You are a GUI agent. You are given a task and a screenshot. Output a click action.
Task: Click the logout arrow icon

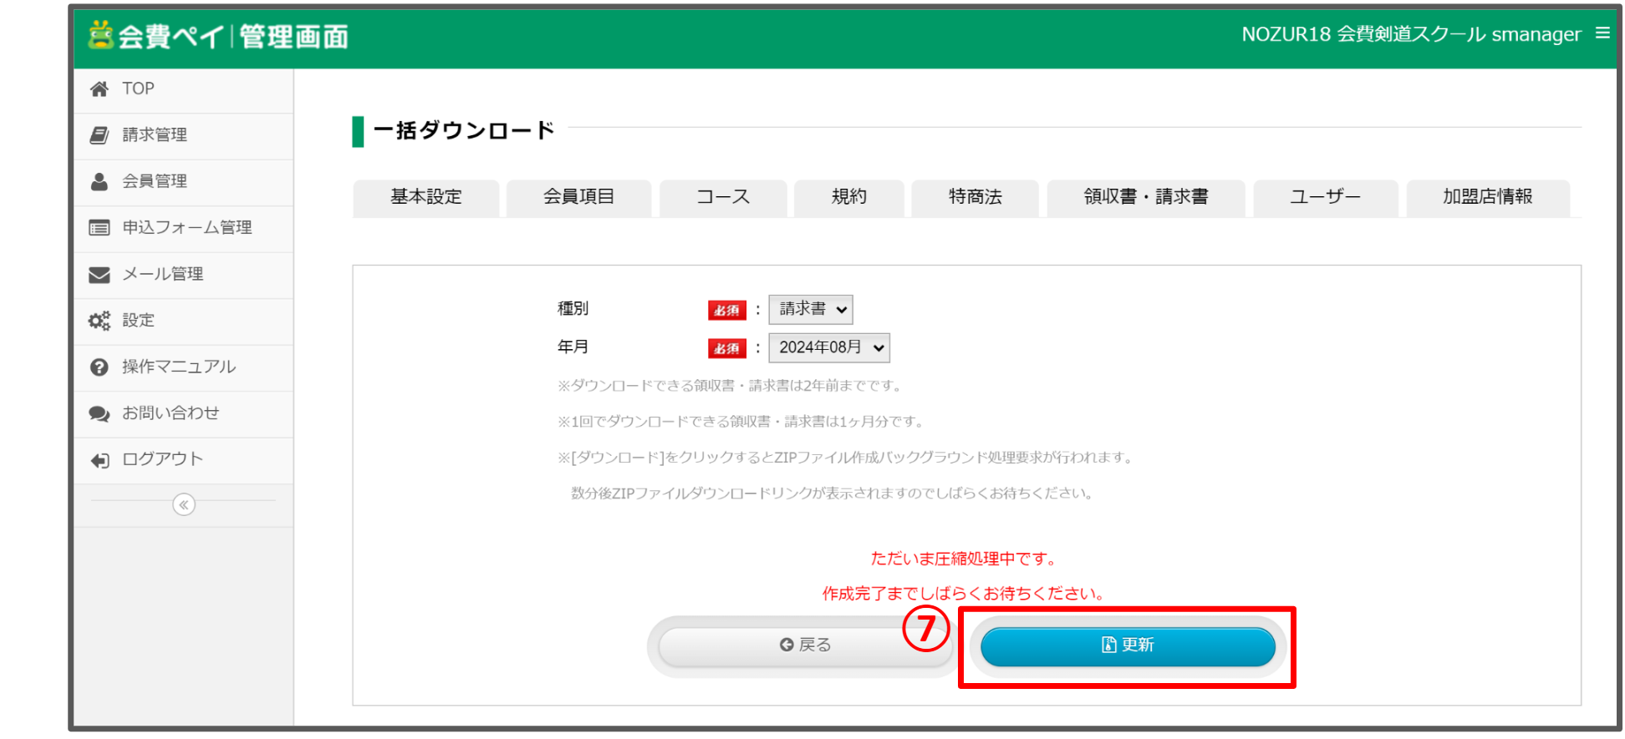click(x=99, y=460)
